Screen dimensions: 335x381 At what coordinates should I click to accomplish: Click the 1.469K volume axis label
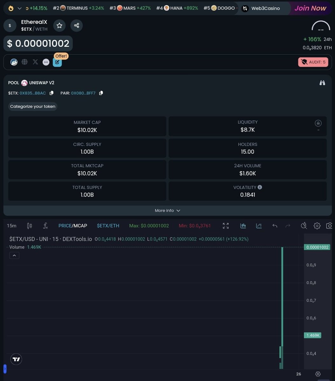[312, 335]
